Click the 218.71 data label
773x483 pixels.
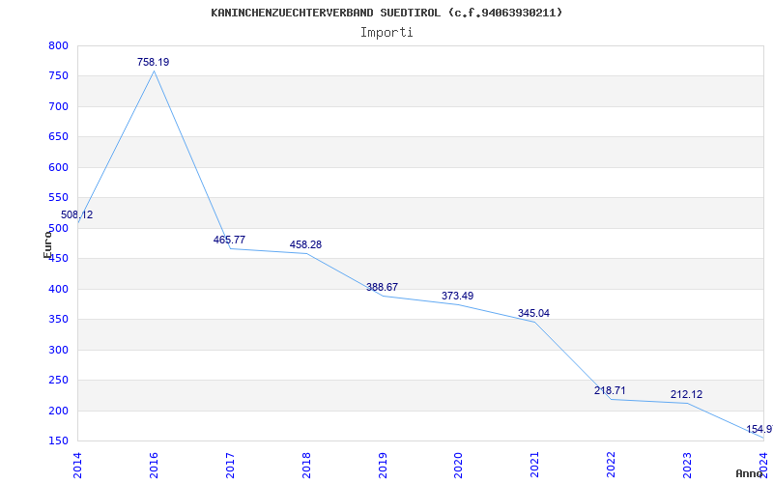(x=610, y=391)
